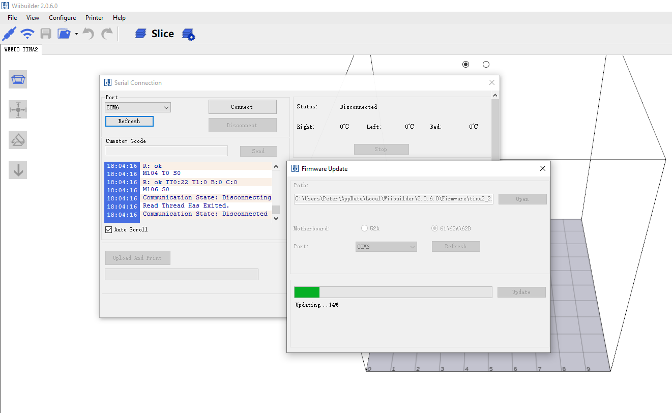The image size is (672, 413).
Task: Click the move model tool icon
Action: coord(18,109)
